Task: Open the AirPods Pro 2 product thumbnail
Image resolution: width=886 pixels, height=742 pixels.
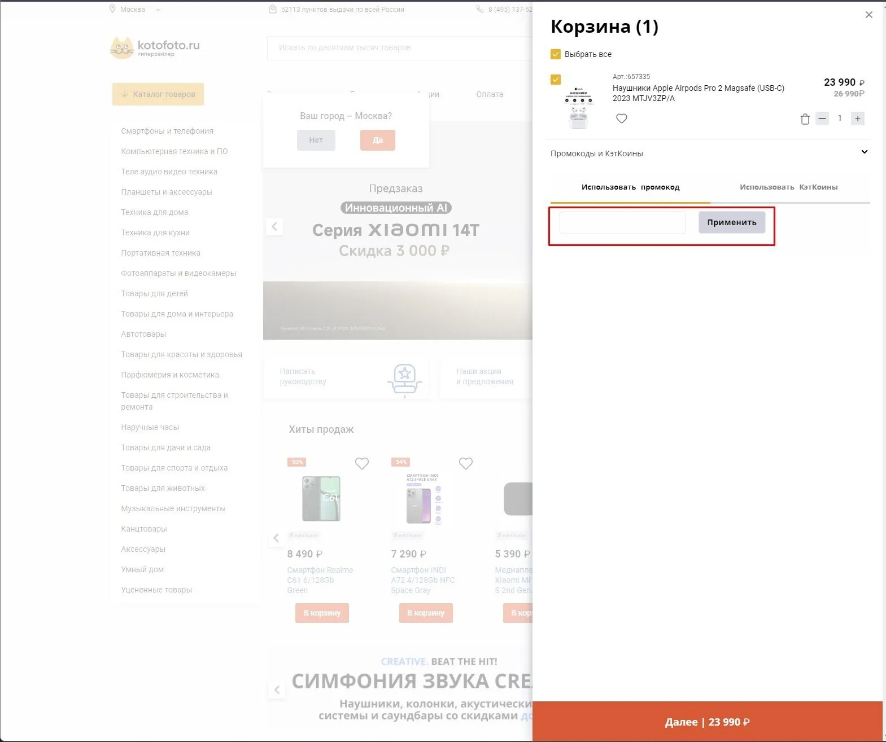Action: click(578, 108)
